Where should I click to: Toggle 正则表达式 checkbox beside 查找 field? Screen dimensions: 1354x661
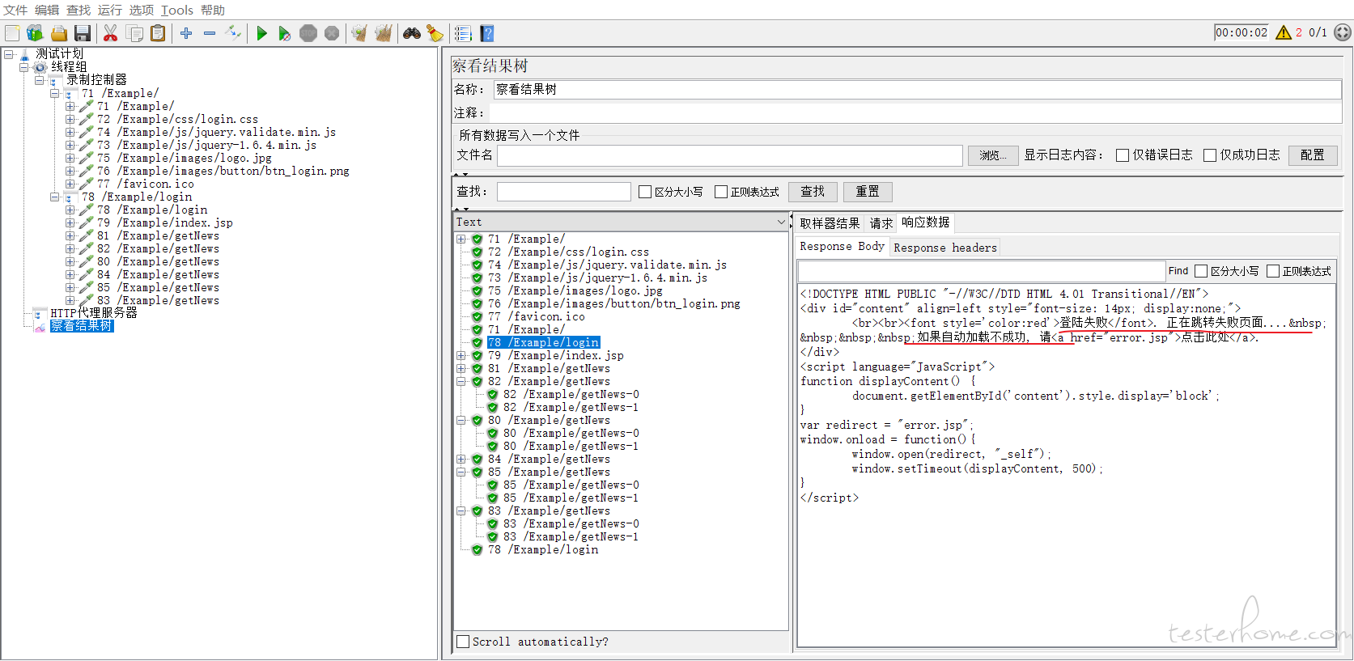[721, 192]
